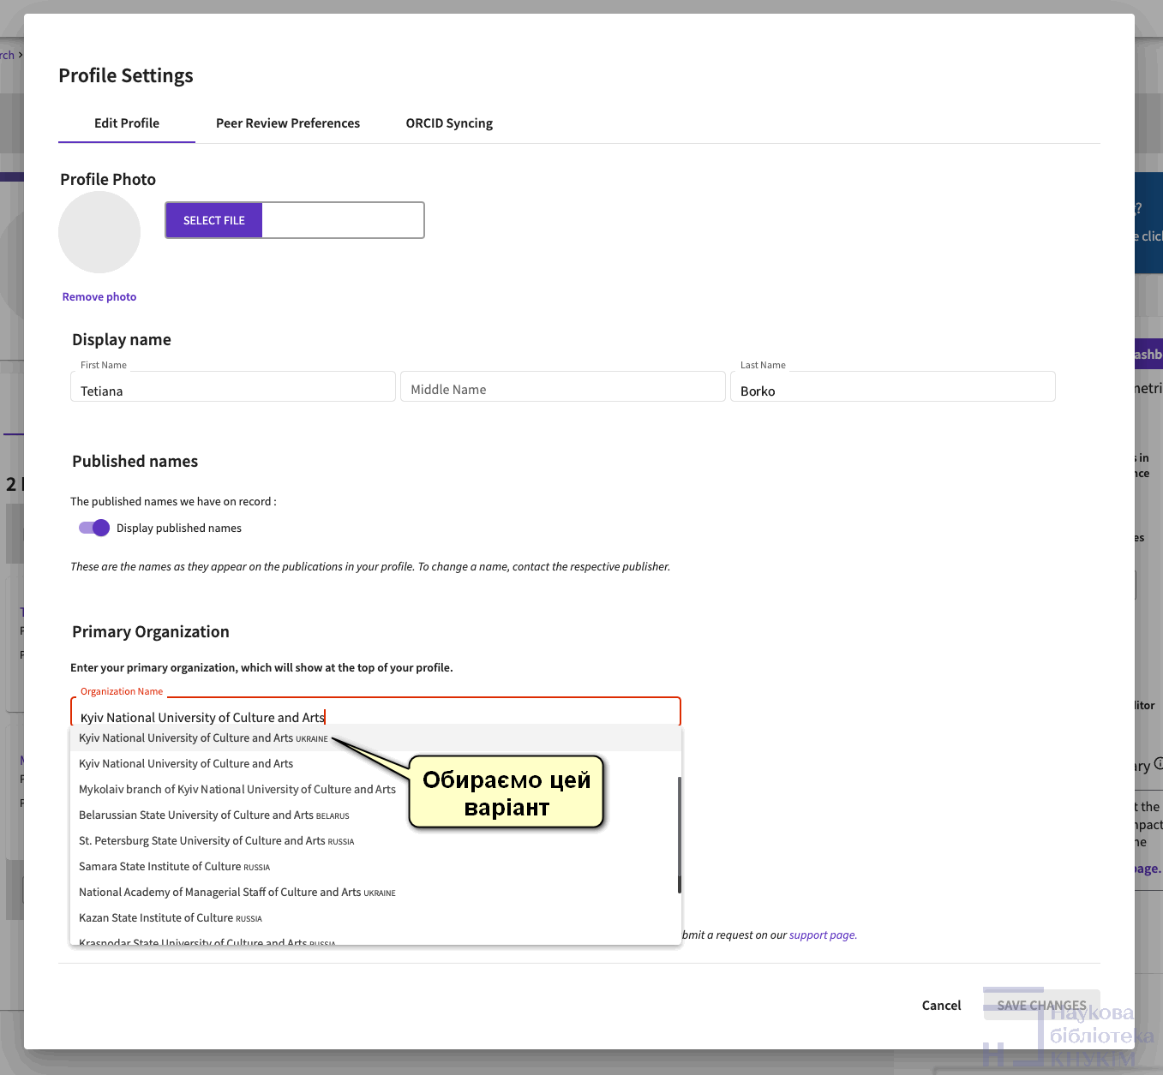Click the Remove photo link
The height and width of the screenshot is (1075, 1163).
(x=99, y=297)
